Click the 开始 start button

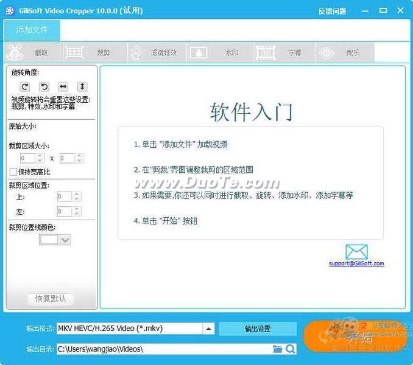pos(356,336)
